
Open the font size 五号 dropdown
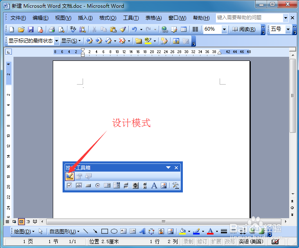pyautogui.click(x=288, y=29)
